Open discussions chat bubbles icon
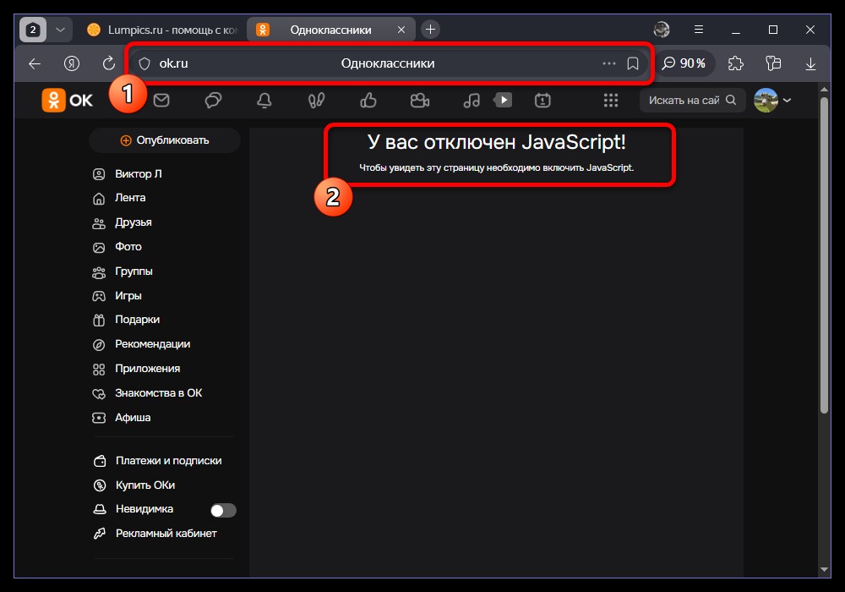 click(213, 101)
